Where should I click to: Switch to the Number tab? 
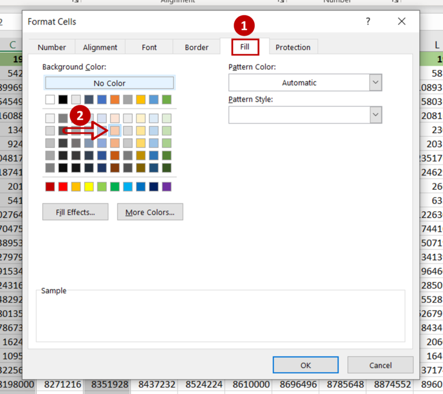[52, 47]
